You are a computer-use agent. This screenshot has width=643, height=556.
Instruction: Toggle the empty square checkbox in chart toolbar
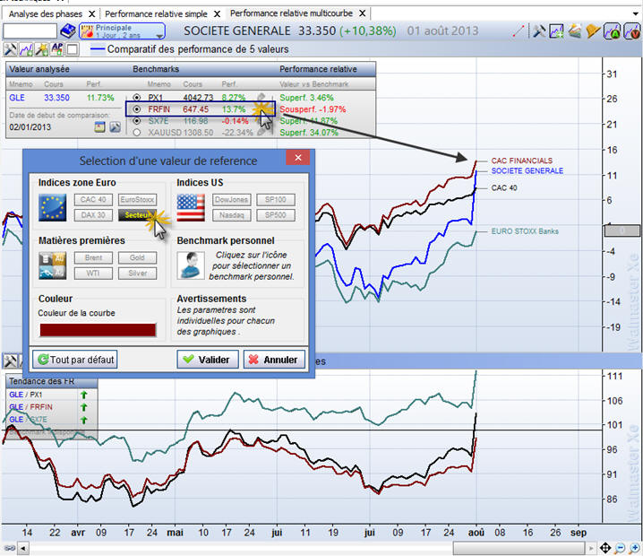click(73, 49)
